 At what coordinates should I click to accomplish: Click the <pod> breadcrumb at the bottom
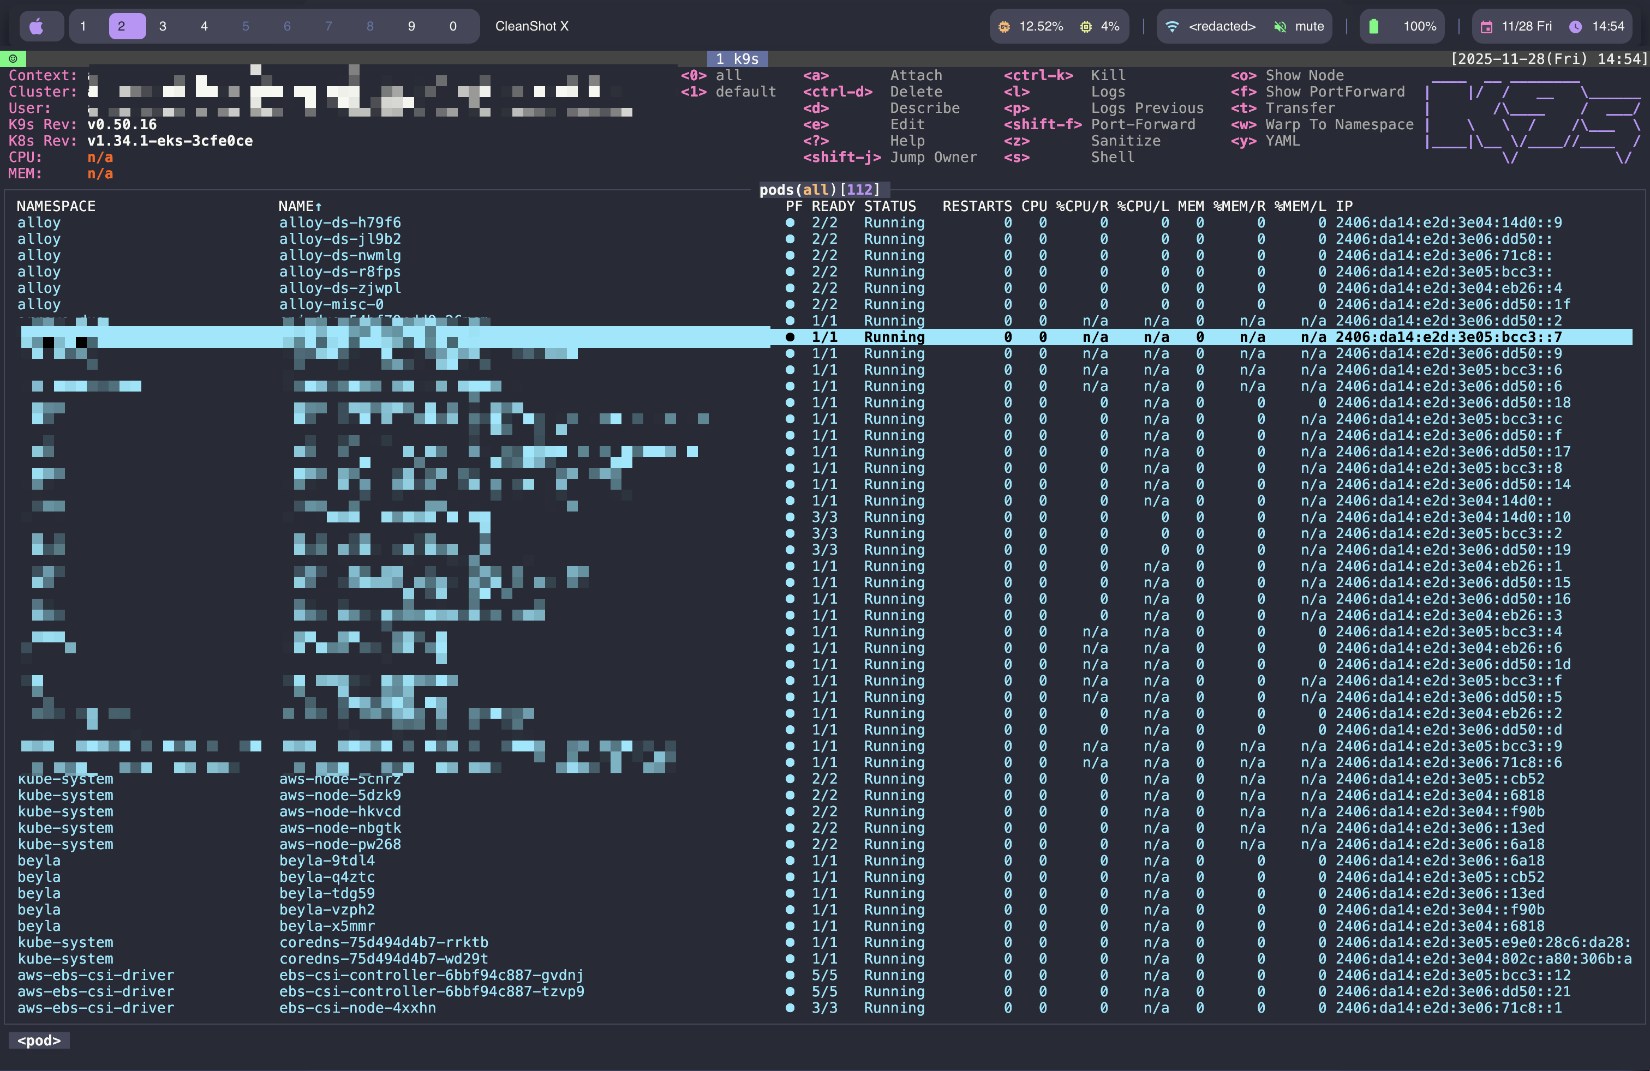coord(39,1040)
